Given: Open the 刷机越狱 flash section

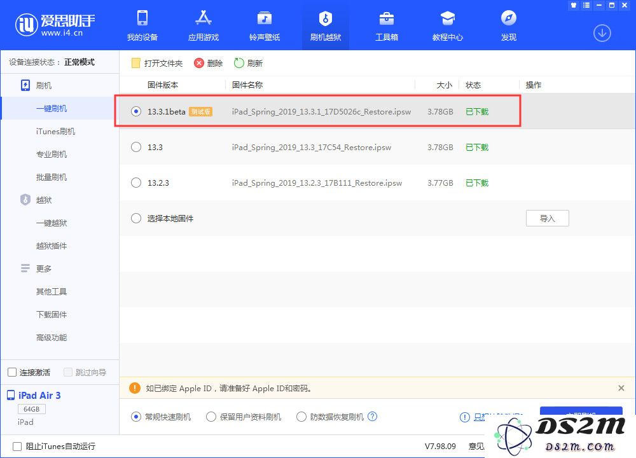Looking at the screenshot, I should 325,26.
